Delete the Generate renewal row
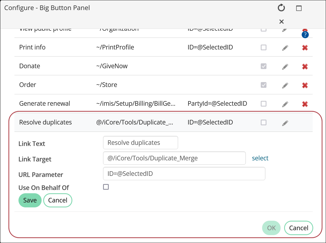This screenshot has height=243, width=326. [305, 104]
